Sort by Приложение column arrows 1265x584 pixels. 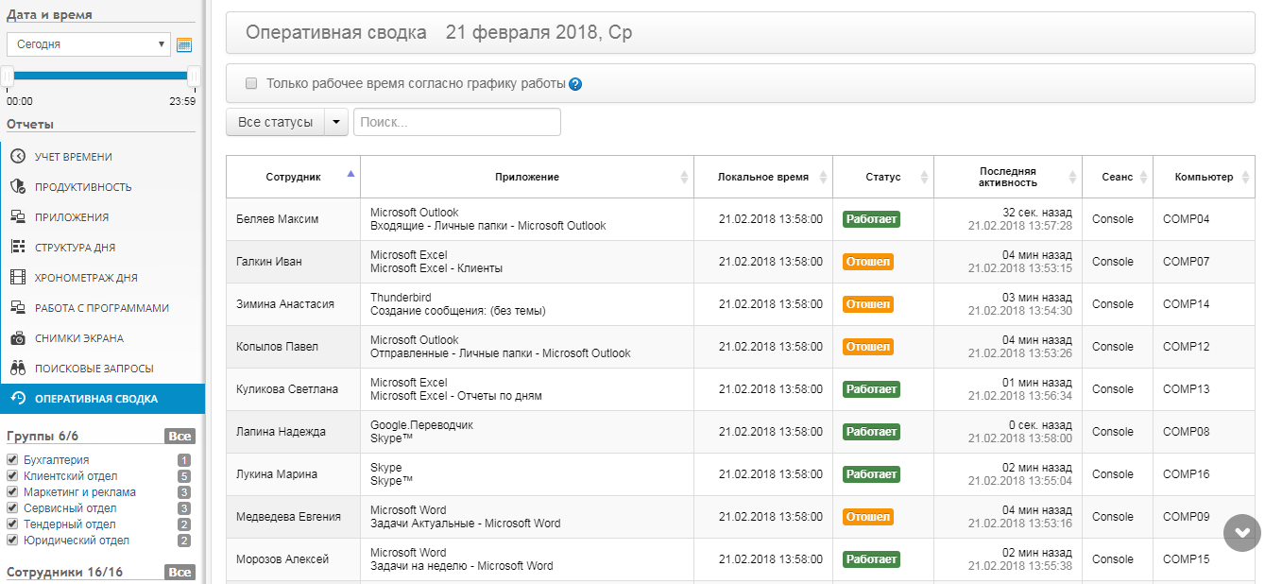tap(685, 177)
